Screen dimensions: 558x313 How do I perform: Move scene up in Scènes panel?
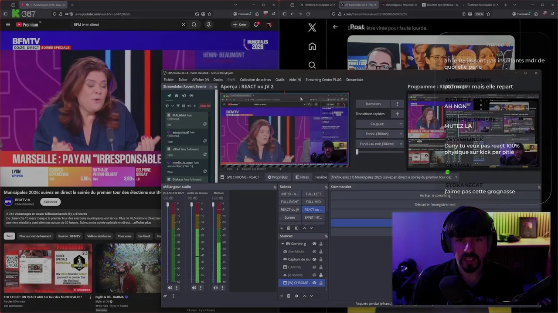tap(304, 228)
